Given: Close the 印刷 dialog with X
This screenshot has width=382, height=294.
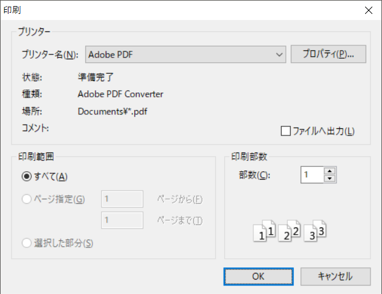Looking at the screenshot, I should point(369,10).
